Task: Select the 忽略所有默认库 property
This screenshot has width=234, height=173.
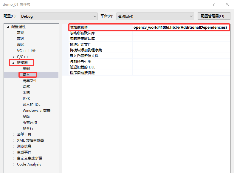Action: pyautogui.click(x=82, y=33)
